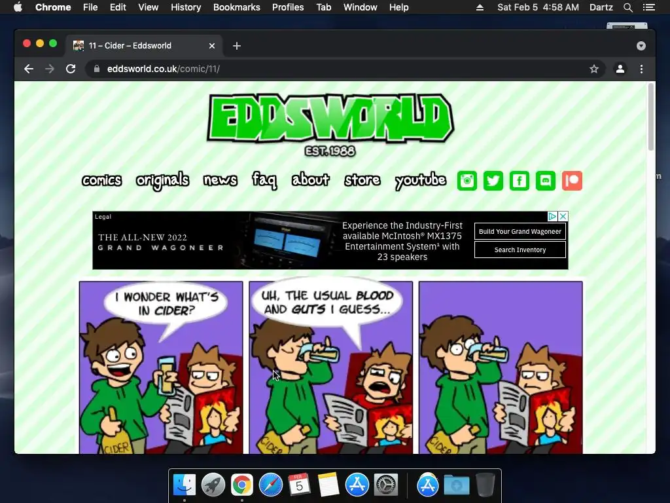
Task: View site info via the padlock icon
Action: pyautogui.click(x=97, y=69)
